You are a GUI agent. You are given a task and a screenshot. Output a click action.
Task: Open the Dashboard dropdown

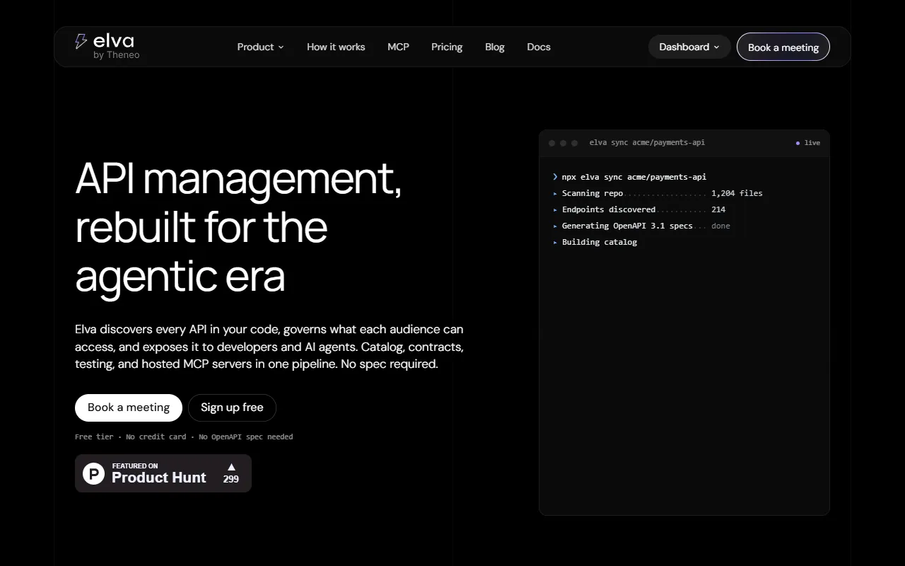click(x=689, y=47)
